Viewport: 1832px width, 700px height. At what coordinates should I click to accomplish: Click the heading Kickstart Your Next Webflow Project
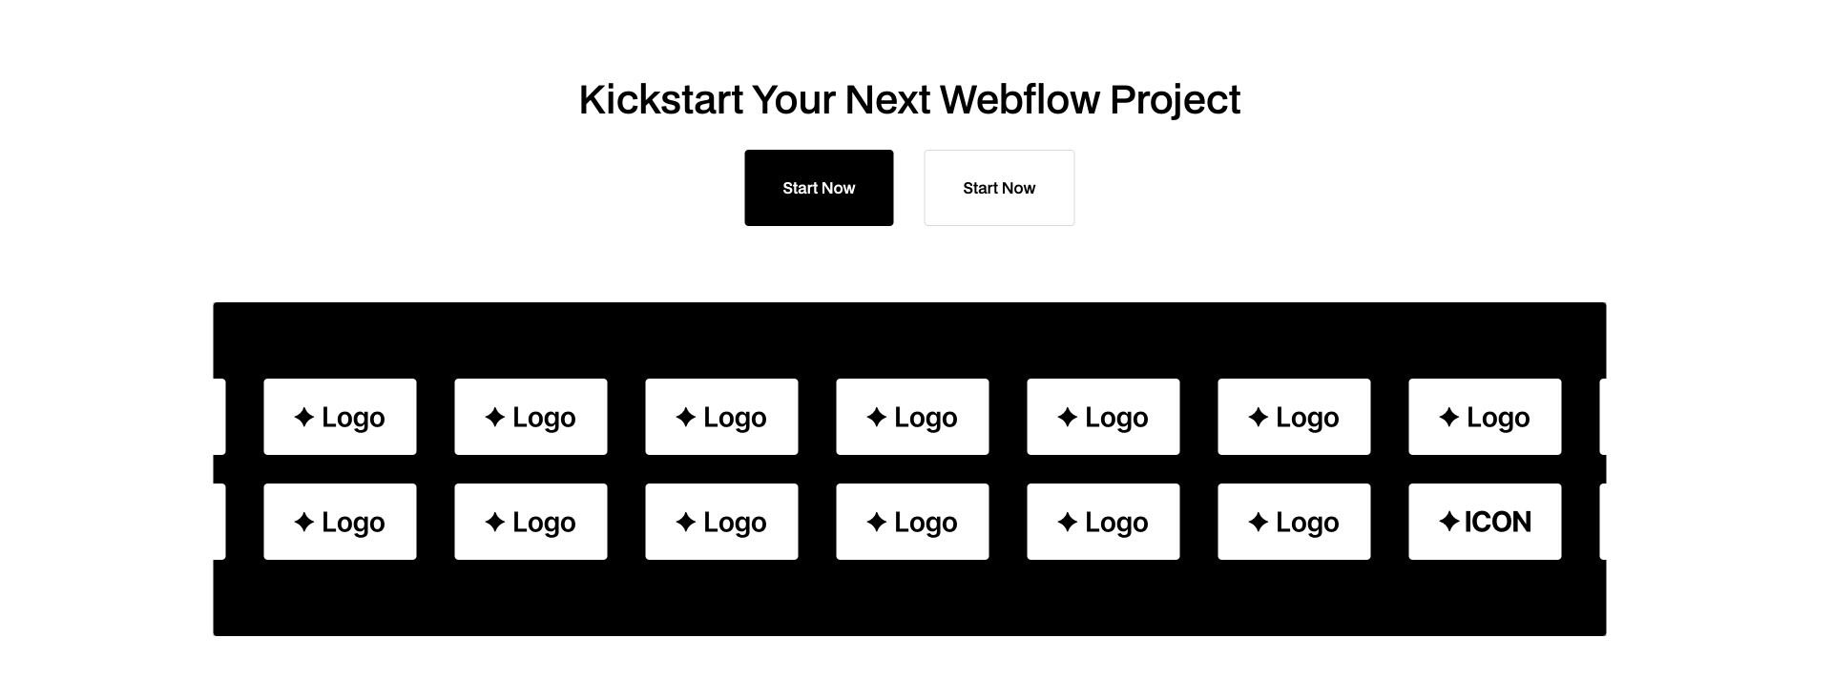point(908,98)
